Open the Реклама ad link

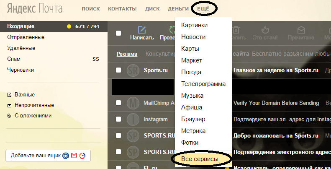point(127,54)
